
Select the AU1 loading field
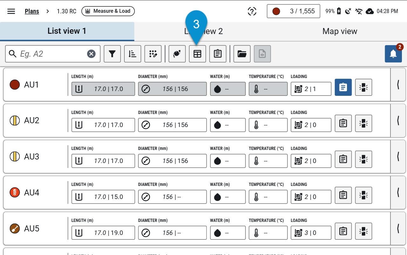tap(311, 89)
